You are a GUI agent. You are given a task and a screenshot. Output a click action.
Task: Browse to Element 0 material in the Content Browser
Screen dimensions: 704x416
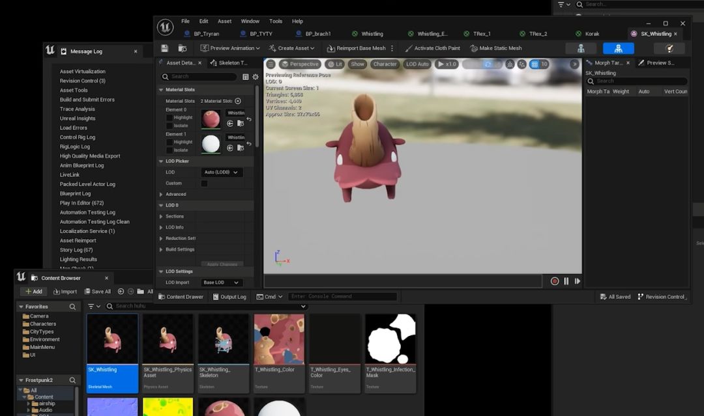241,123
